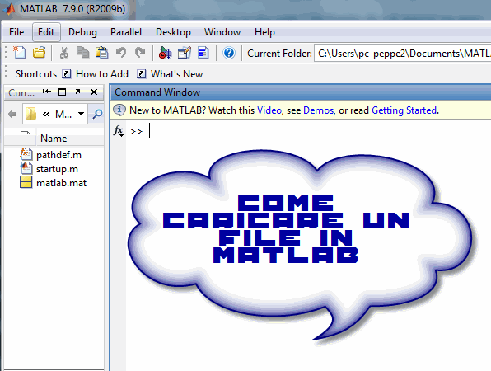Click the What's New shortcut icon

click(x=141, y=74)
